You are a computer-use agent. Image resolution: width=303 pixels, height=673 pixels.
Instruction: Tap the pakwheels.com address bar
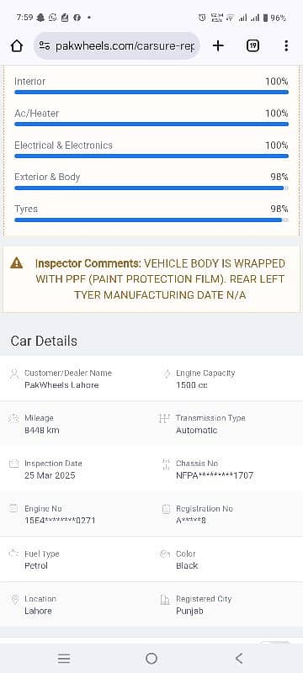click(117, 46)
